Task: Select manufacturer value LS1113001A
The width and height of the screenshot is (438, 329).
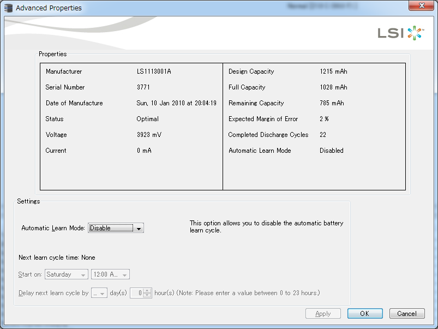Action: tap(154, 71)
